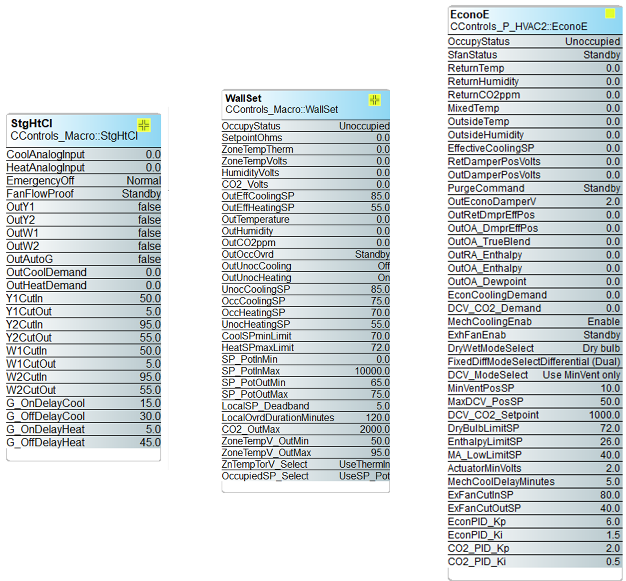The height and width of the screenshot is (581, 626).
Task: Select the EconoE component title header
Action: [470, 15]
